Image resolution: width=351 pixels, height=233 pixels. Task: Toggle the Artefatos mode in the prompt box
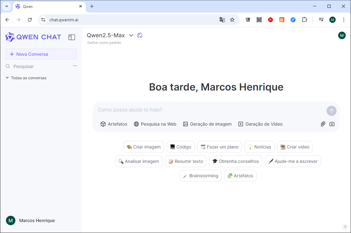pyautogui.click(x=114, y=124)
